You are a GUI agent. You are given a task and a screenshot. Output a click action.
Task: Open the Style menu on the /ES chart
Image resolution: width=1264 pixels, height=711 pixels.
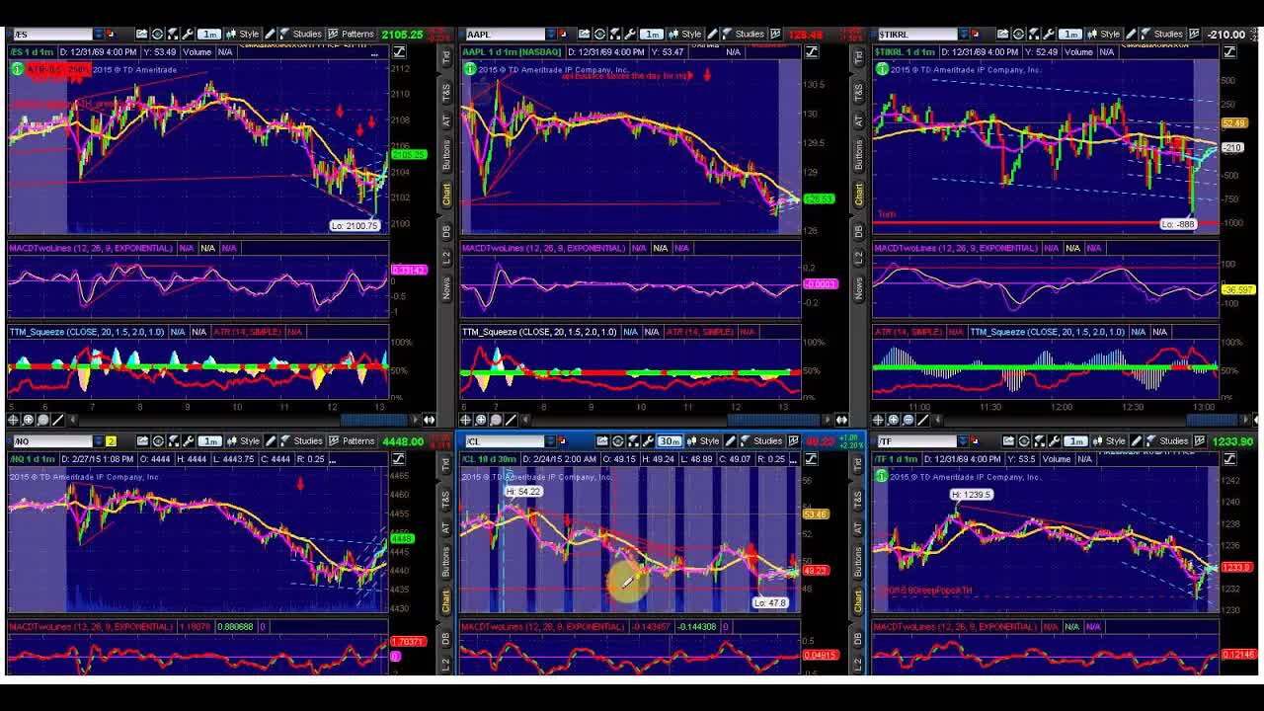(242, 35)
